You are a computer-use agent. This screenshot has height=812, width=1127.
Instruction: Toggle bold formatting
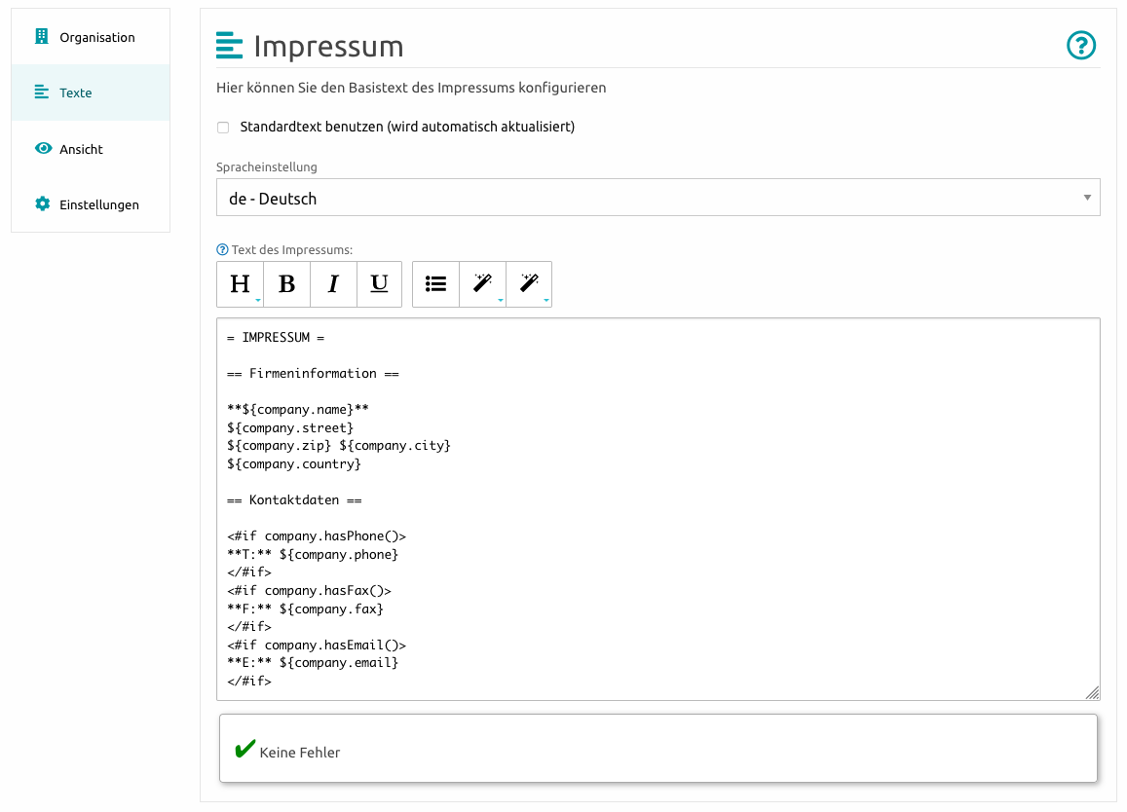pos(286,284)
